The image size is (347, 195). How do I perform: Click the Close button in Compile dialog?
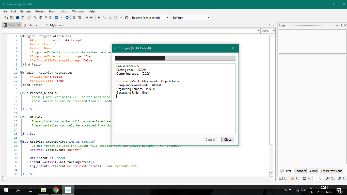pyautogui.click(x=228, y=139)
